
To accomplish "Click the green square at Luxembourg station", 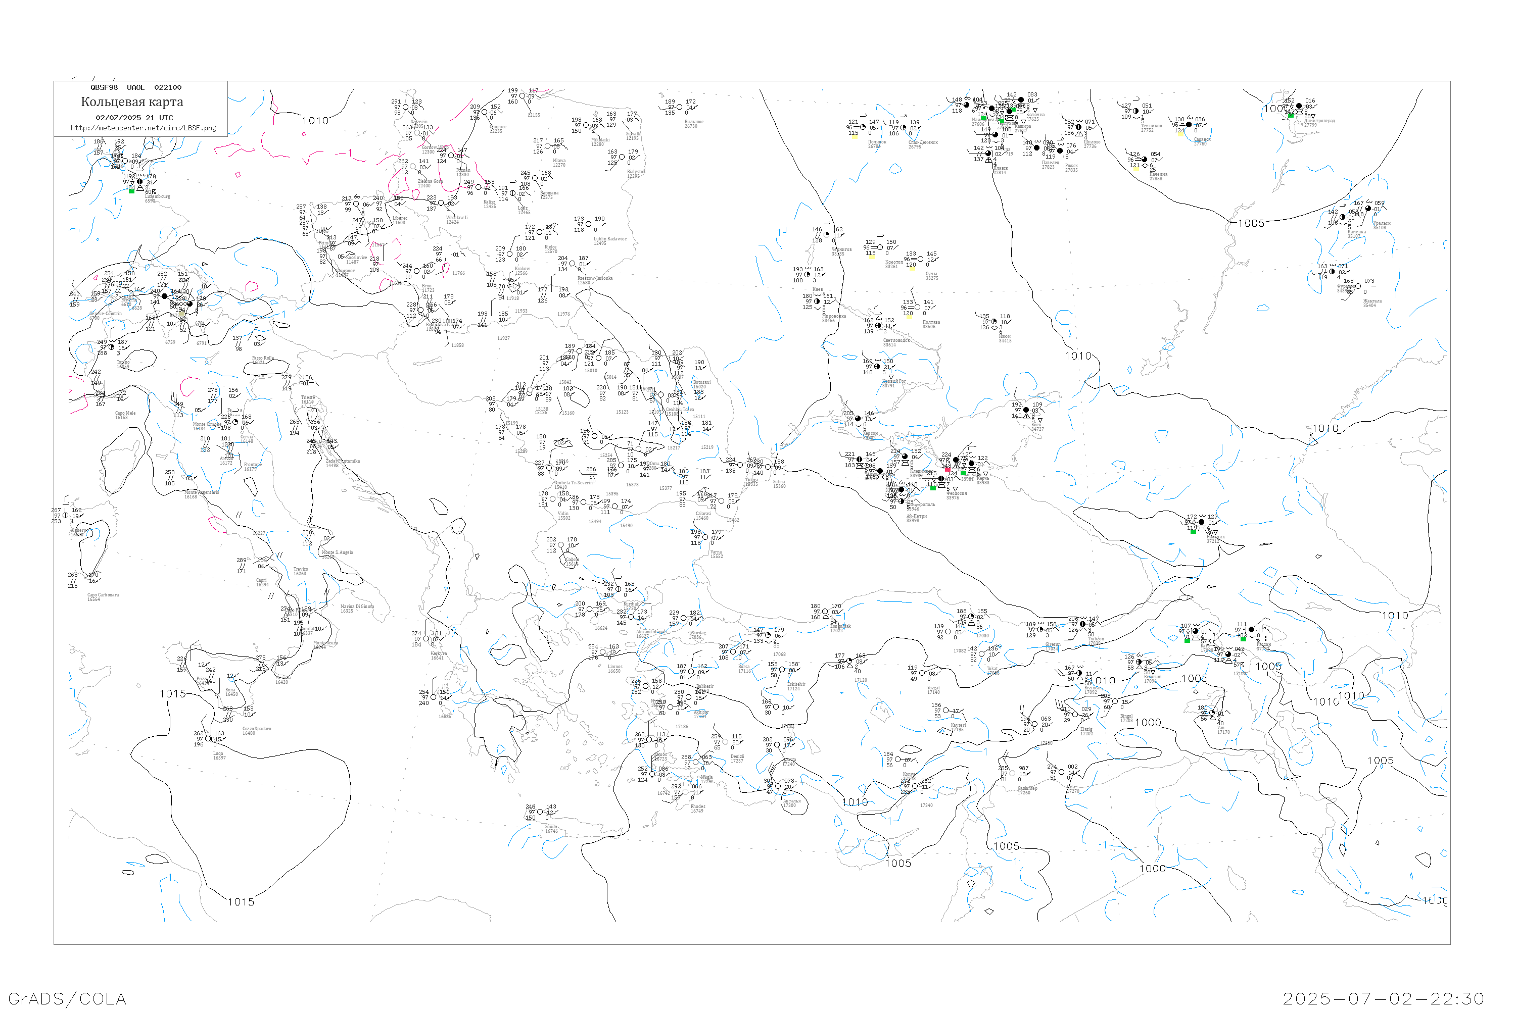I will (131, 191).
